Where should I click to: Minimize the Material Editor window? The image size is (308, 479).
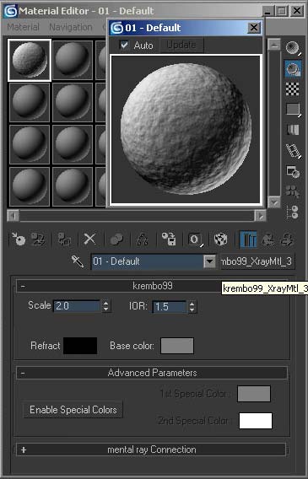[268, 11]
